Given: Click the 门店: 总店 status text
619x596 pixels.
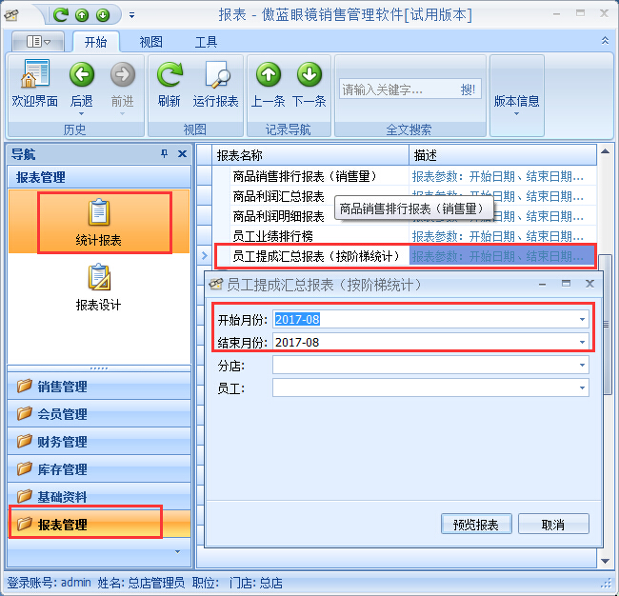Looking at the screenshot, I should tap(256, 583).
